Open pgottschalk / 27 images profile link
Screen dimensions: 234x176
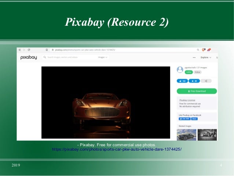point(196,68)
